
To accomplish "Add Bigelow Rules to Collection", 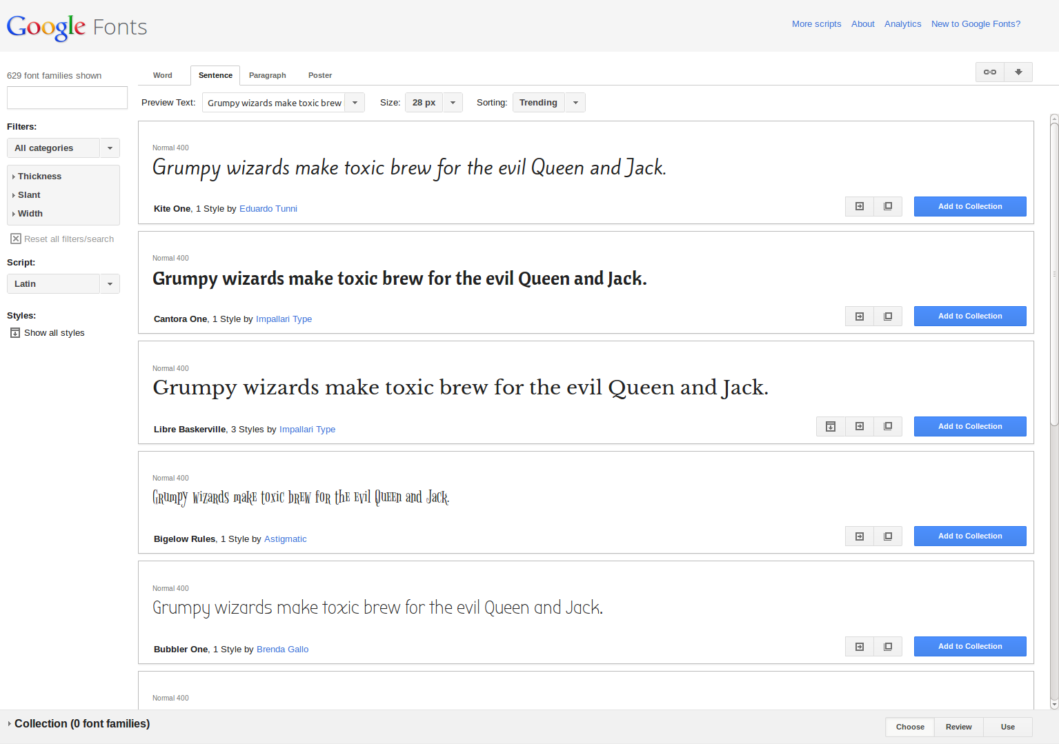I will pyautogui.click(x=970, y=536).
